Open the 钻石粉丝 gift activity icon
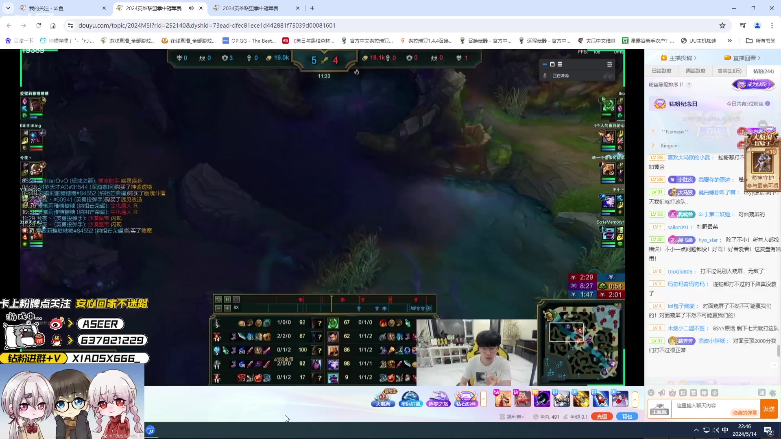This screenshot has width=781, height=439. click(x=466, y=398)
